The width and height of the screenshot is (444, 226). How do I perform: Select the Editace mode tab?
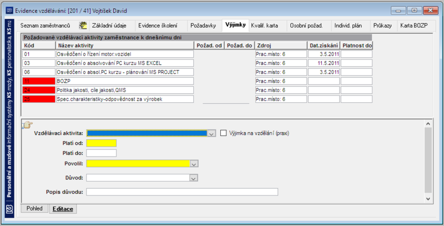[63, 209]
